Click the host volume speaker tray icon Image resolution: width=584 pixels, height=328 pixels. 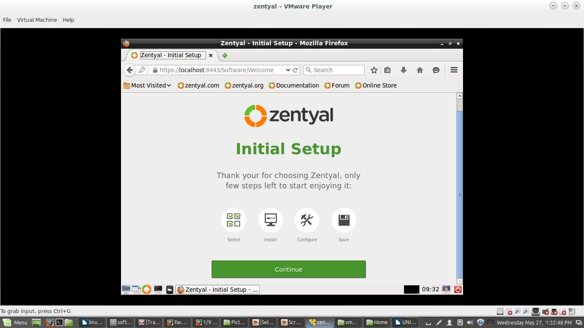point(470,322)
